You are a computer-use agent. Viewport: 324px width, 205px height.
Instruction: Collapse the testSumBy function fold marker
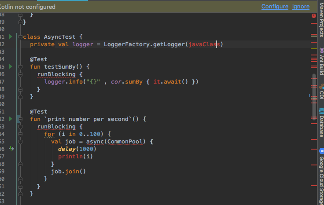coord(20,66)
